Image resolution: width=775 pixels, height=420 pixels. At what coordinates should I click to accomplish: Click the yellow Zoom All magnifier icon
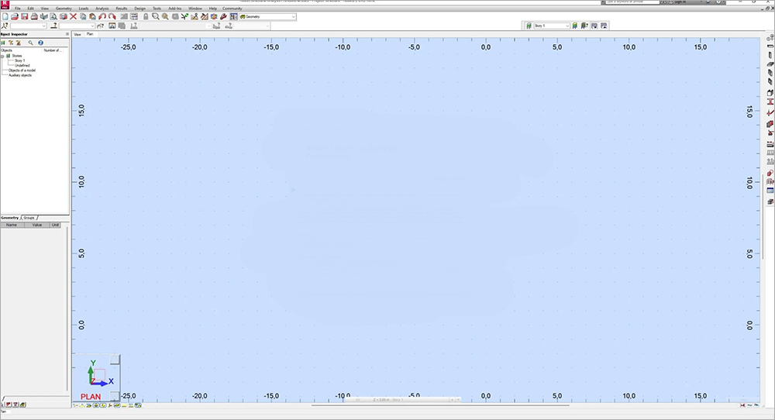[x=165, y=17]
